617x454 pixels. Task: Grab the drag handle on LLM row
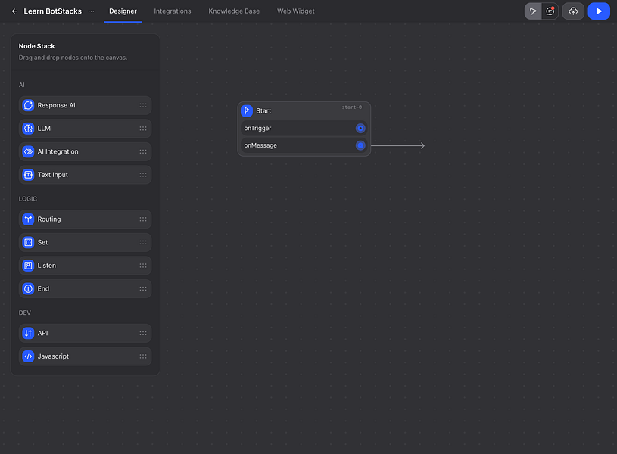coord(143,129)
